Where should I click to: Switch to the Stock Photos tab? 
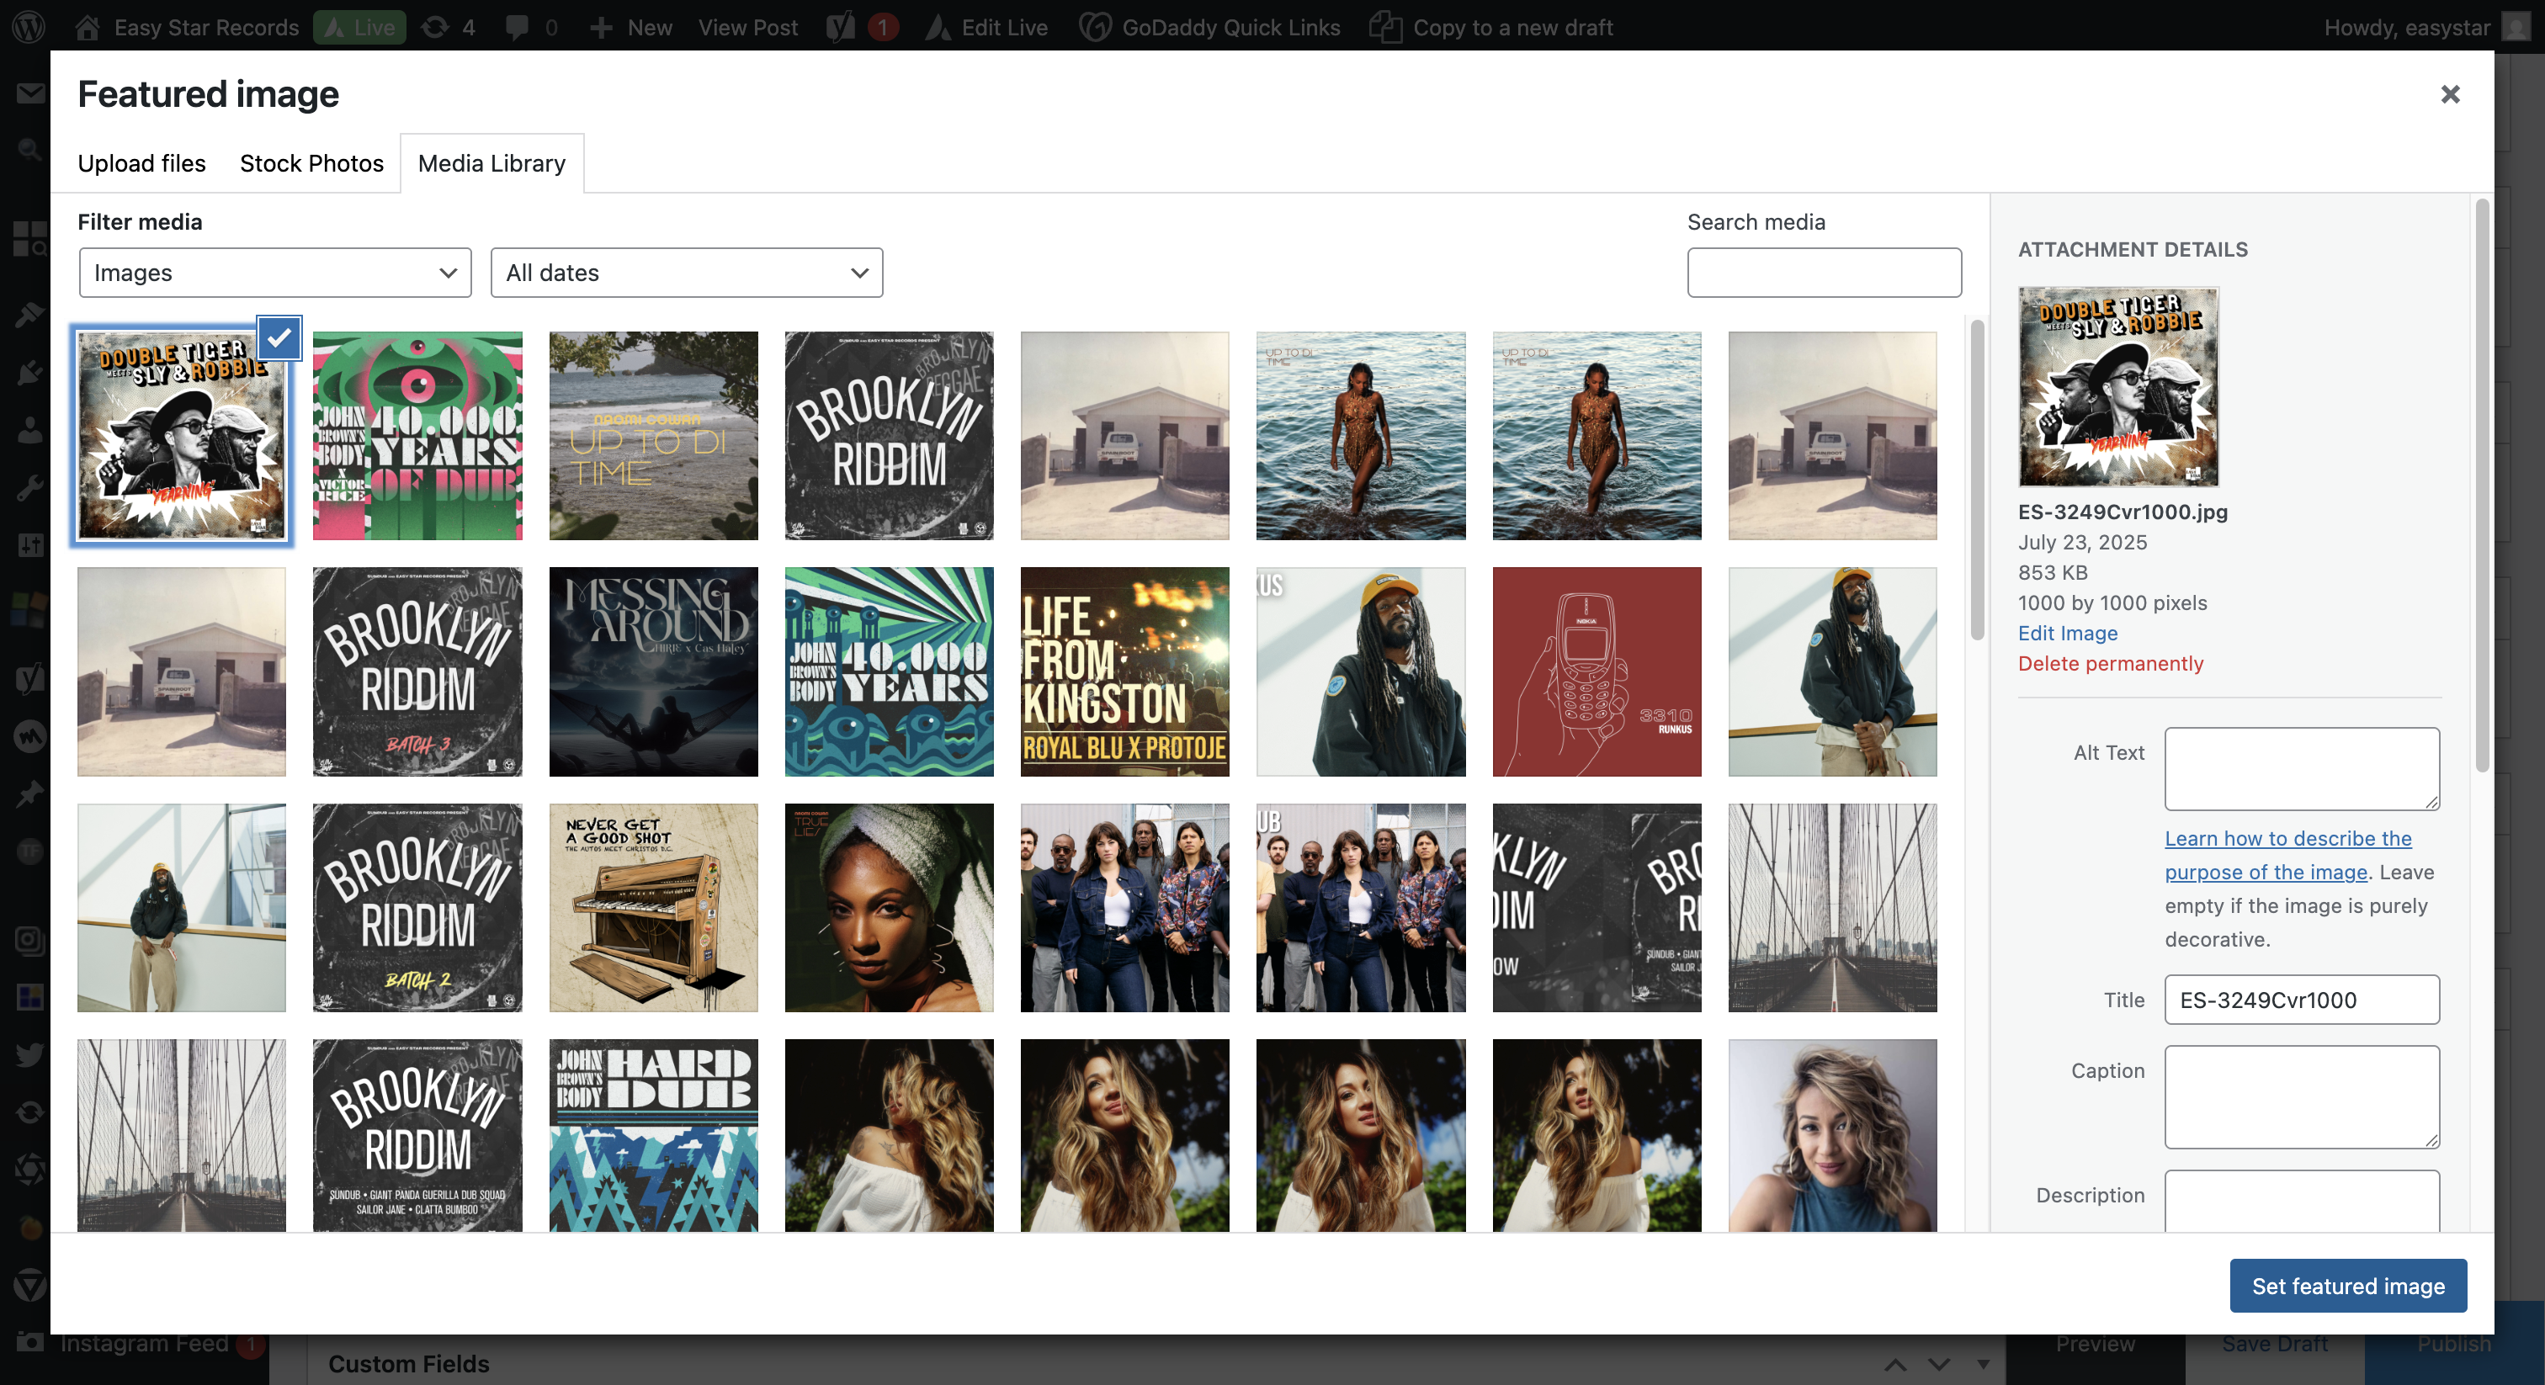[311, 163]
